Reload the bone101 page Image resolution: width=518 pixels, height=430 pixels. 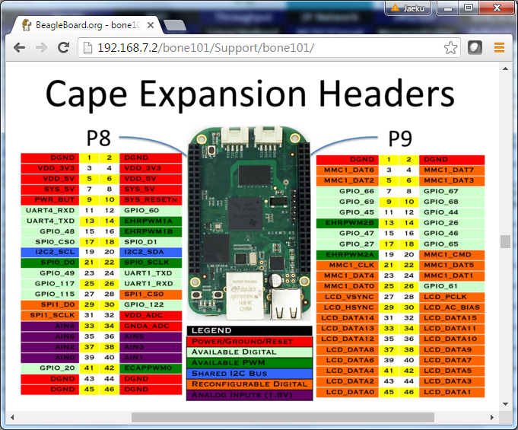pos(63,48)
